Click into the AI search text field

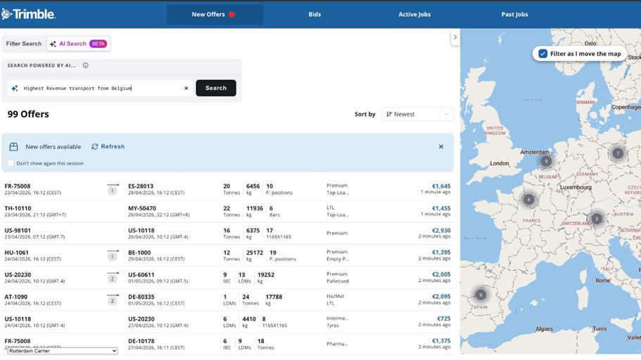coord(99,89)
